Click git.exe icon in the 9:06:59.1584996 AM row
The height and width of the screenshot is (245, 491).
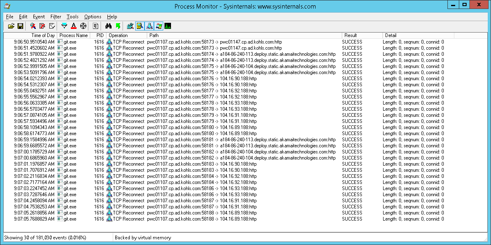tap(60, 140)
